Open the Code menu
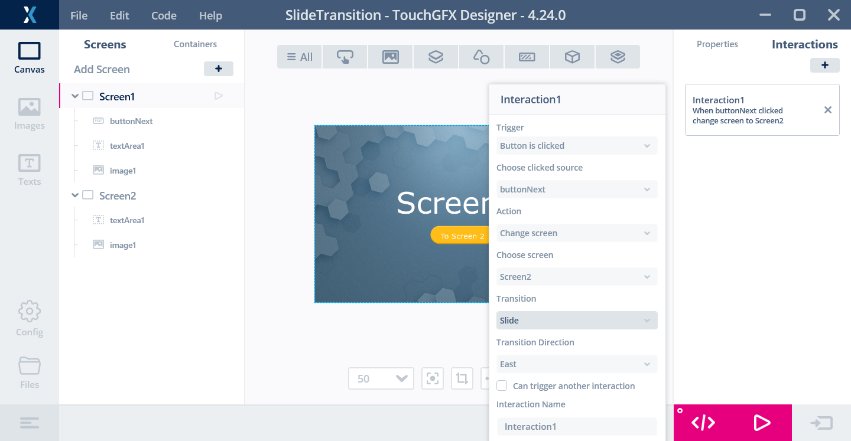Image resolution: width=851 pixels, height=441 pixels. tap(164, 16)
